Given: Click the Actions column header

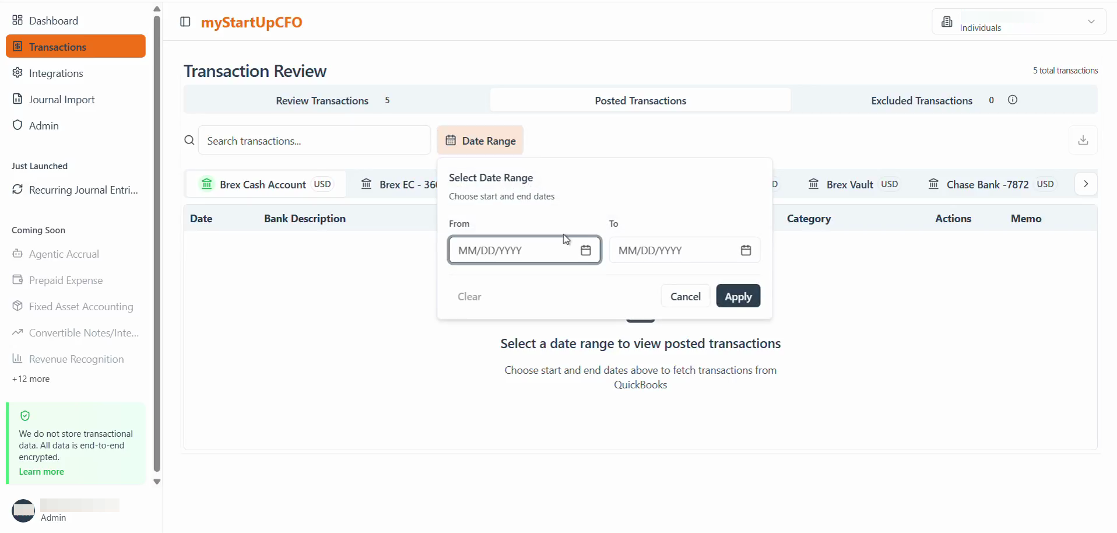Looking at the screenshot, I should pyautogui.click(x=953, y=219).
